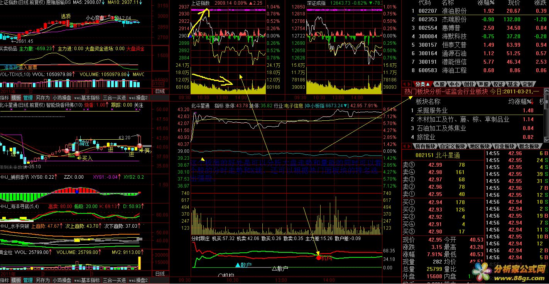Click the 电子信息 industry label
The image size is (549, 284).
(293, 105)
